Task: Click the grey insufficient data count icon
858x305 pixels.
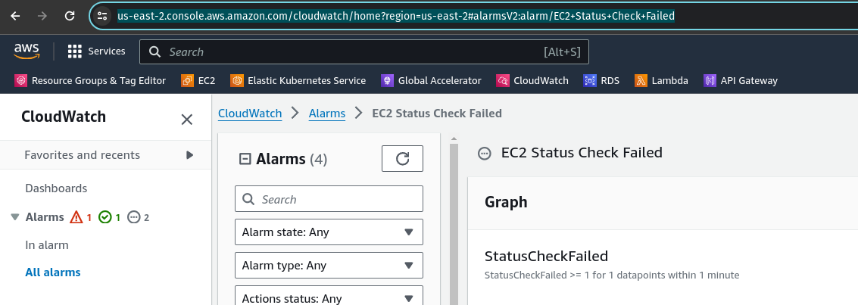Action: (x=133, y=217)
